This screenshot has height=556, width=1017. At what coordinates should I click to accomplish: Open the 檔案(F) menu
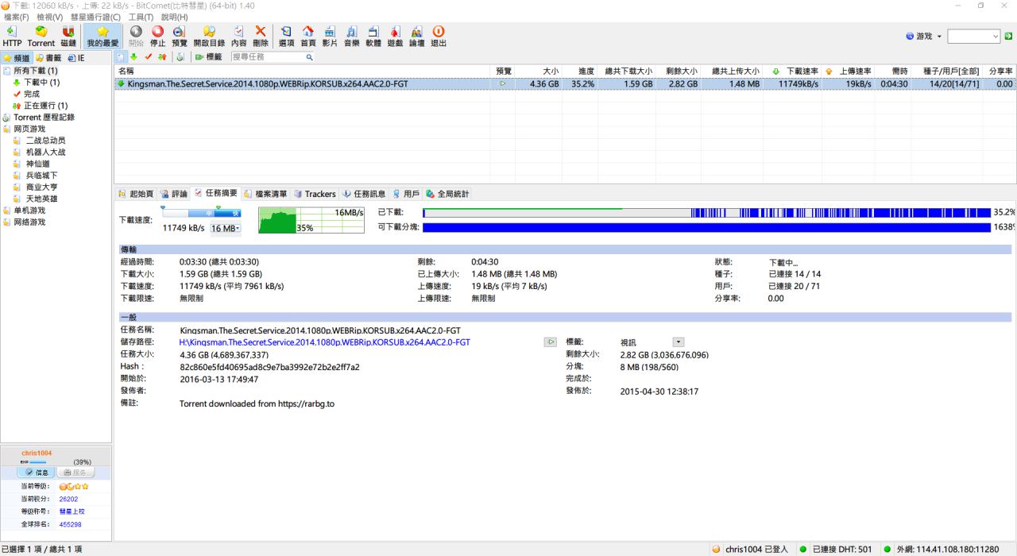pos(17,17)
